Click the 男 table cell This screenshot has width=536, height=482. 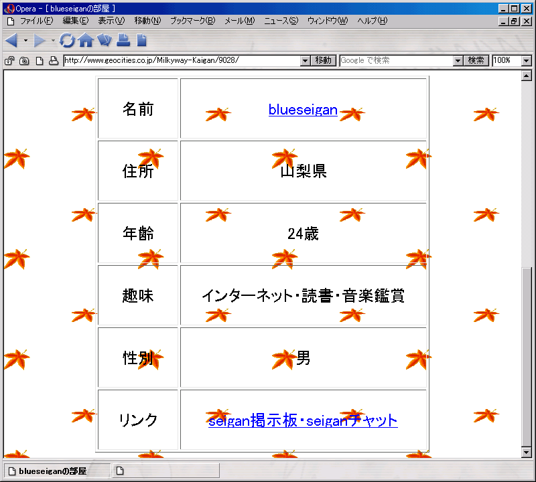304,357
